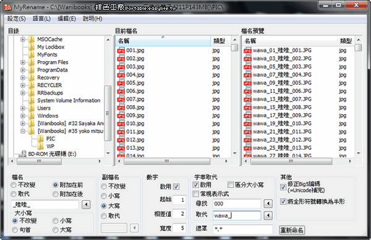Expand the RRbackups tree node
The width and height of the screenshot is (371, 240).
click(x=23, y=93)
